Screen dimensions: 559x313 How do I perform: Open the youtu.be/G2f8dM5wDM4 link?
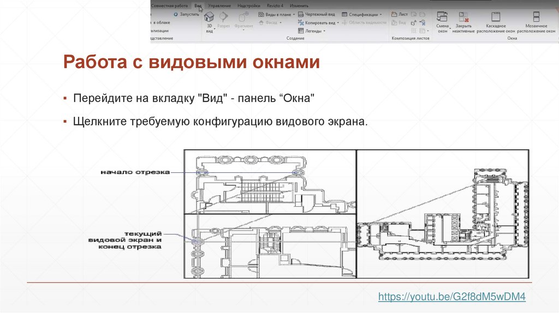click(451, 297)
